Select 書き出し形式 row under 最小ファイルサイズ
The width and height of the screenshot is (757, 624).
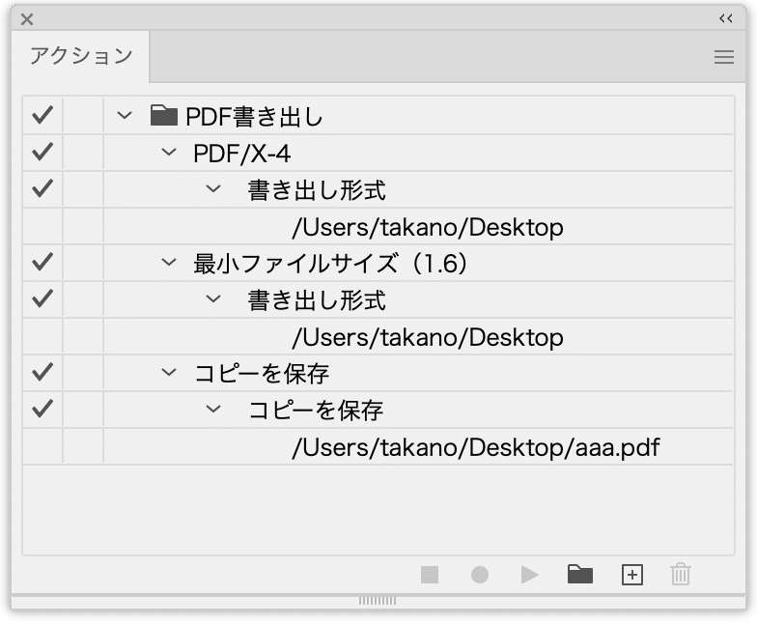pos(317,300)
